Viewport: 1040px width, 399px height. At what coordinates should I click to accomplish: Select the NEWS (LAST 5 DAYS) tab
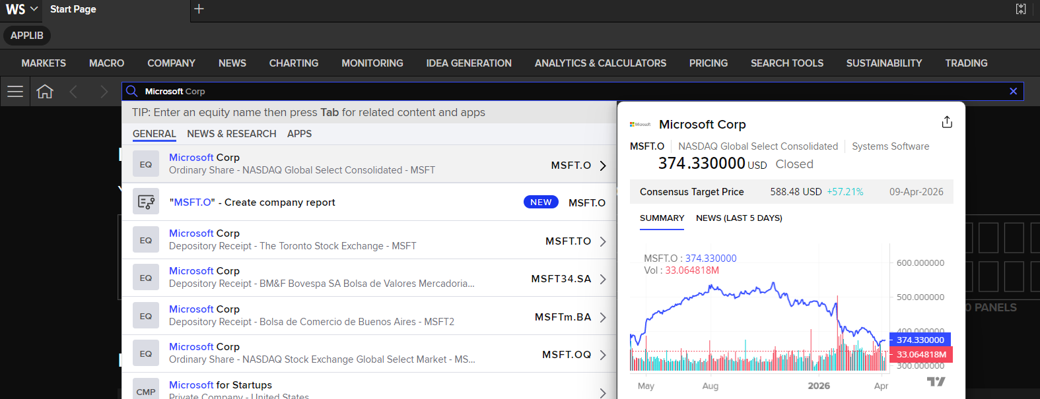[x=739, y=218]
